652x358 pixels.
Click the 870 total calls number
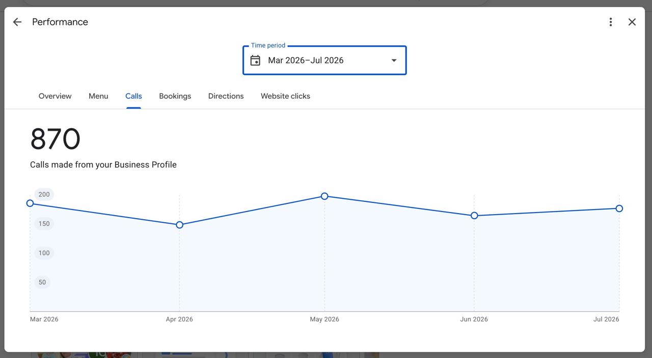click(x=56, y=139)
